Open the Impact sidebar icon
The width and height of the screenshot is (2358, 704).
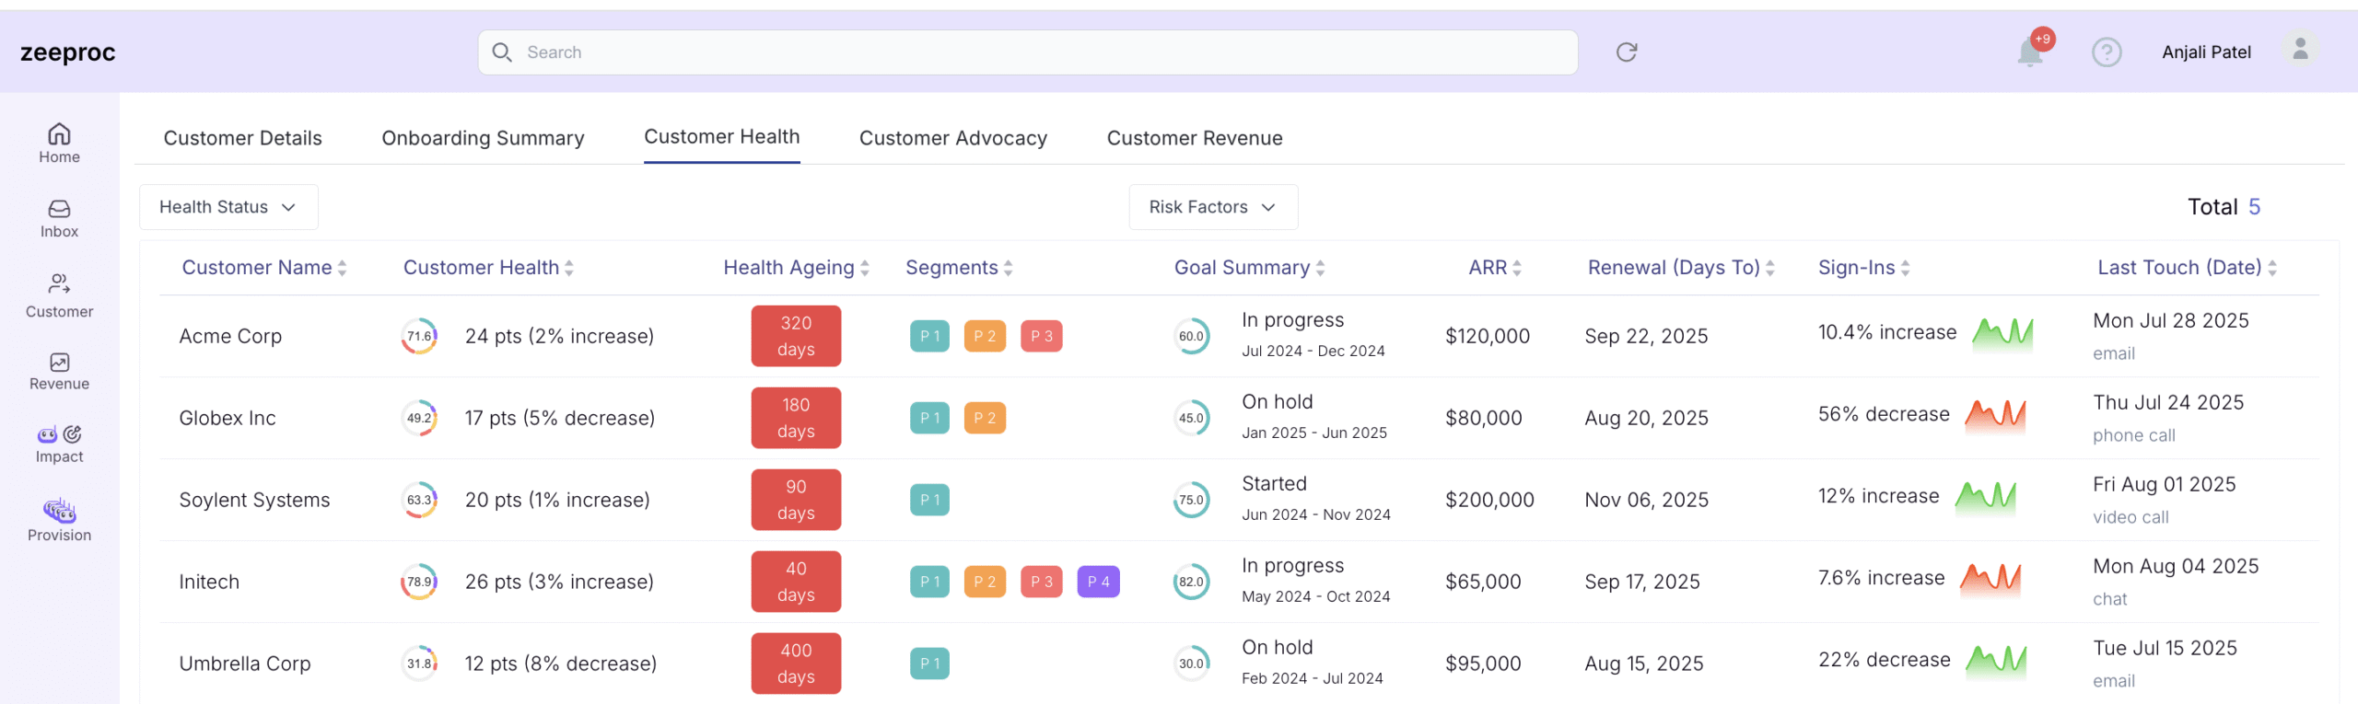pyautogui.click(x=59, y=443)
